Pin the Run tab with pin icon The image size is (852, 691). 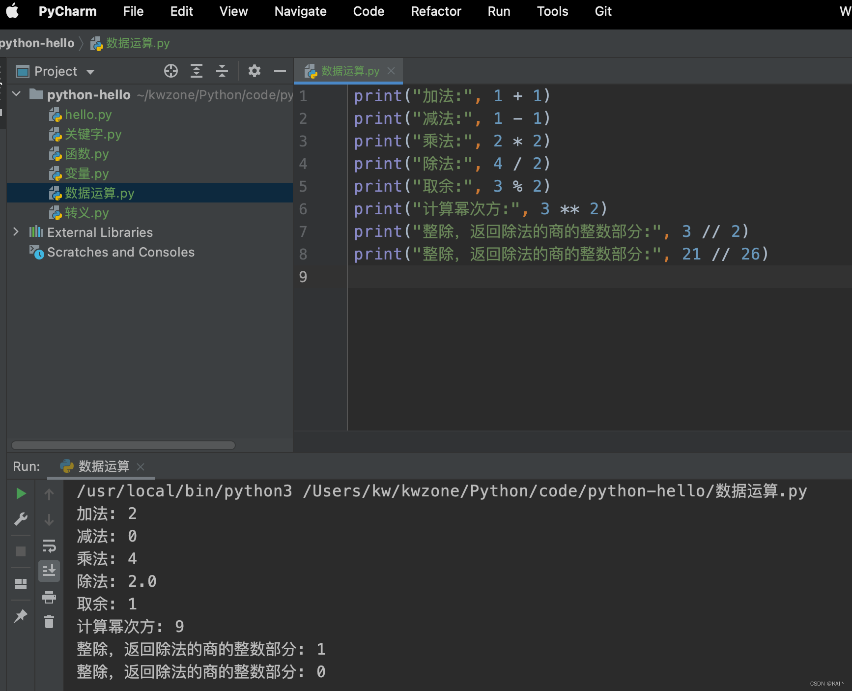21,616
